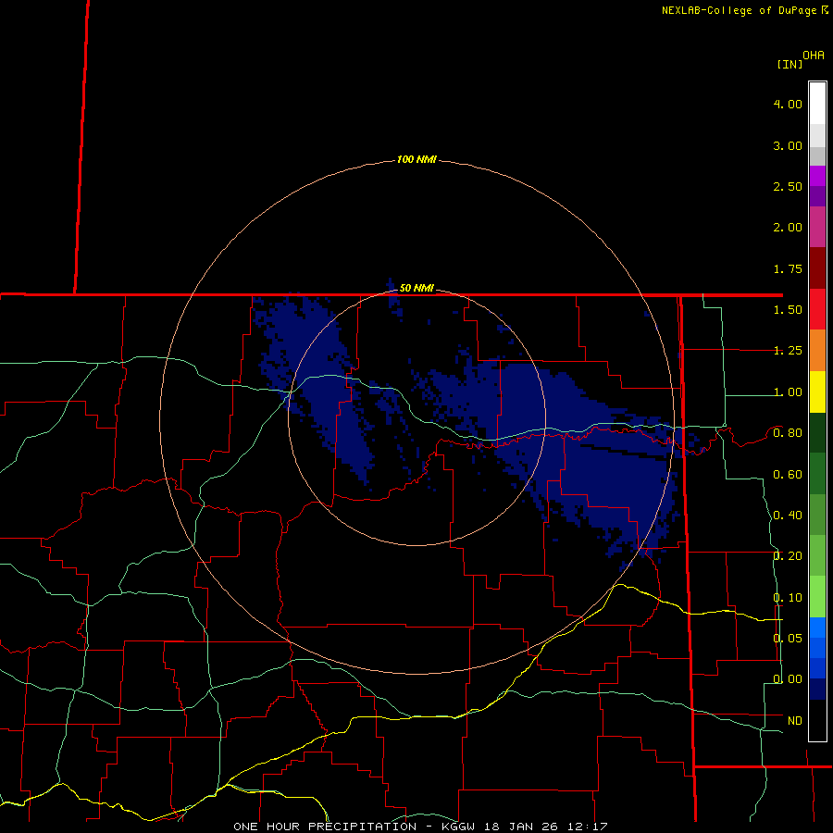Viewport: 833px width, 833px height.
Task: Click the 0.10 legend value
Action: [x=788, y=598]
